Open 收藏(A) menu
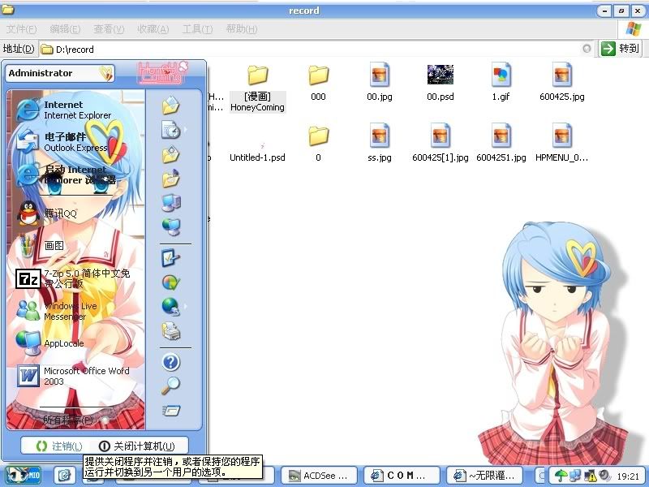The image size is (649, 487). (x=153, y=29)
